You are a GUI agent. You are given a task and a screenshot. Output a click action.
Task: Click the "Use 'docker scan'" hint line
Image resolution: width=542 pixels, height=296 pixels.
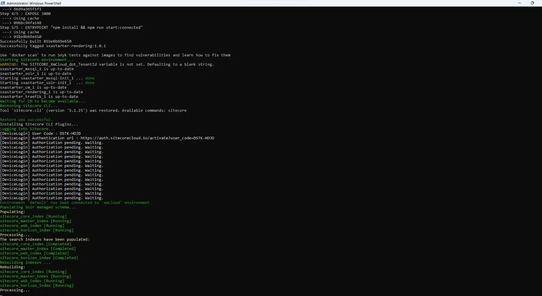click(x=115, y=55)
